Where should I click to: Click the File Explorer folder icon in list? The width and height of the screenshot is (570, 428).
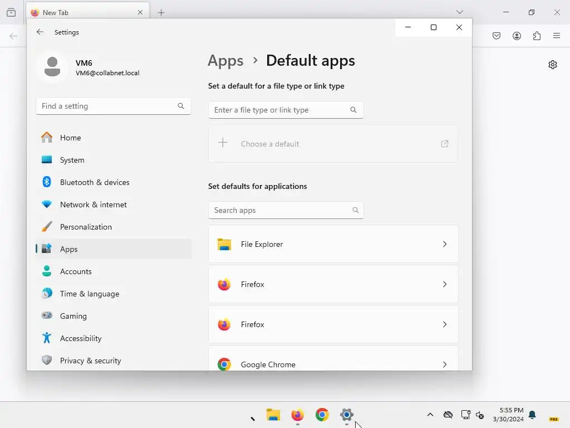(224, 244)
